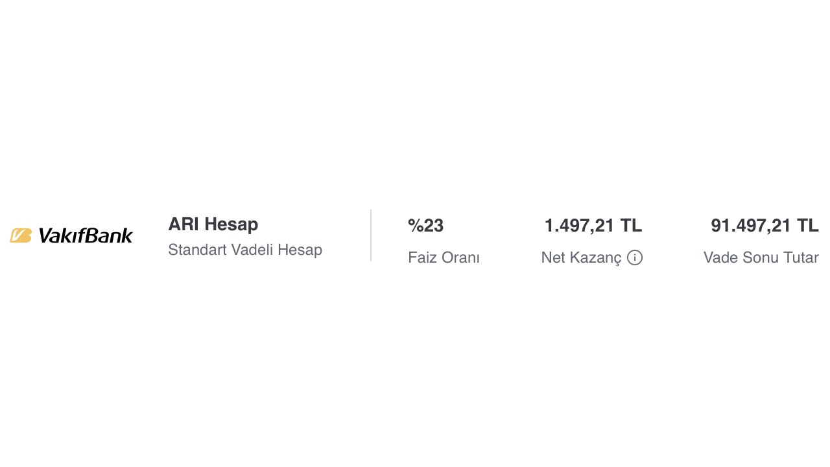Click the word "ARI" in the title

pos(182,224)
